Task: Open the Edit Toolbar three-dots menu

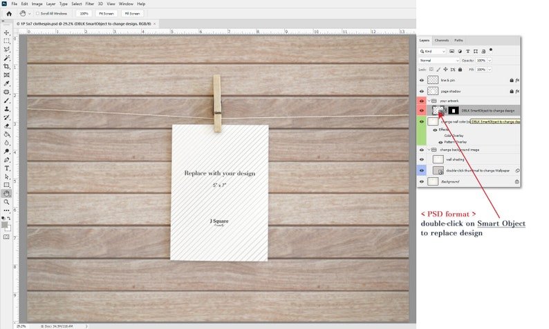Action: point(6,210)
